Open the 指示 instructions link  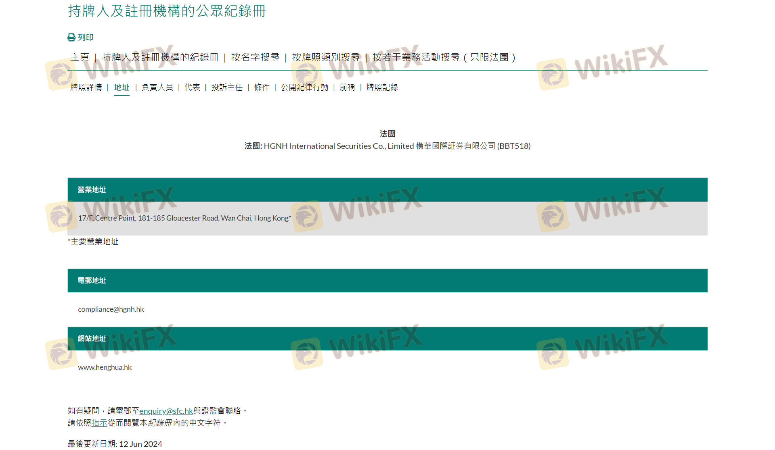point(99,423)
